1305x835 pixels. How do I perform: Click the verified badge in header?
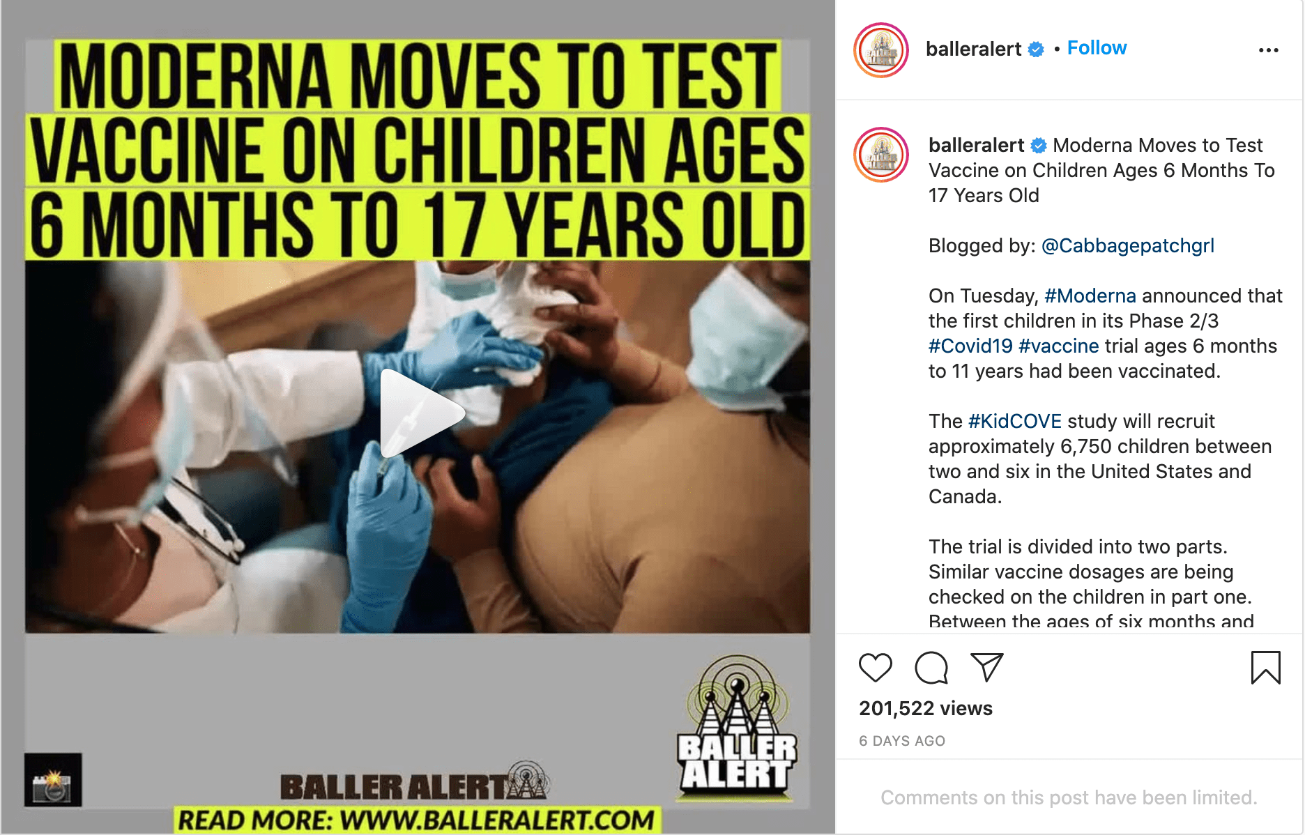1037,49
